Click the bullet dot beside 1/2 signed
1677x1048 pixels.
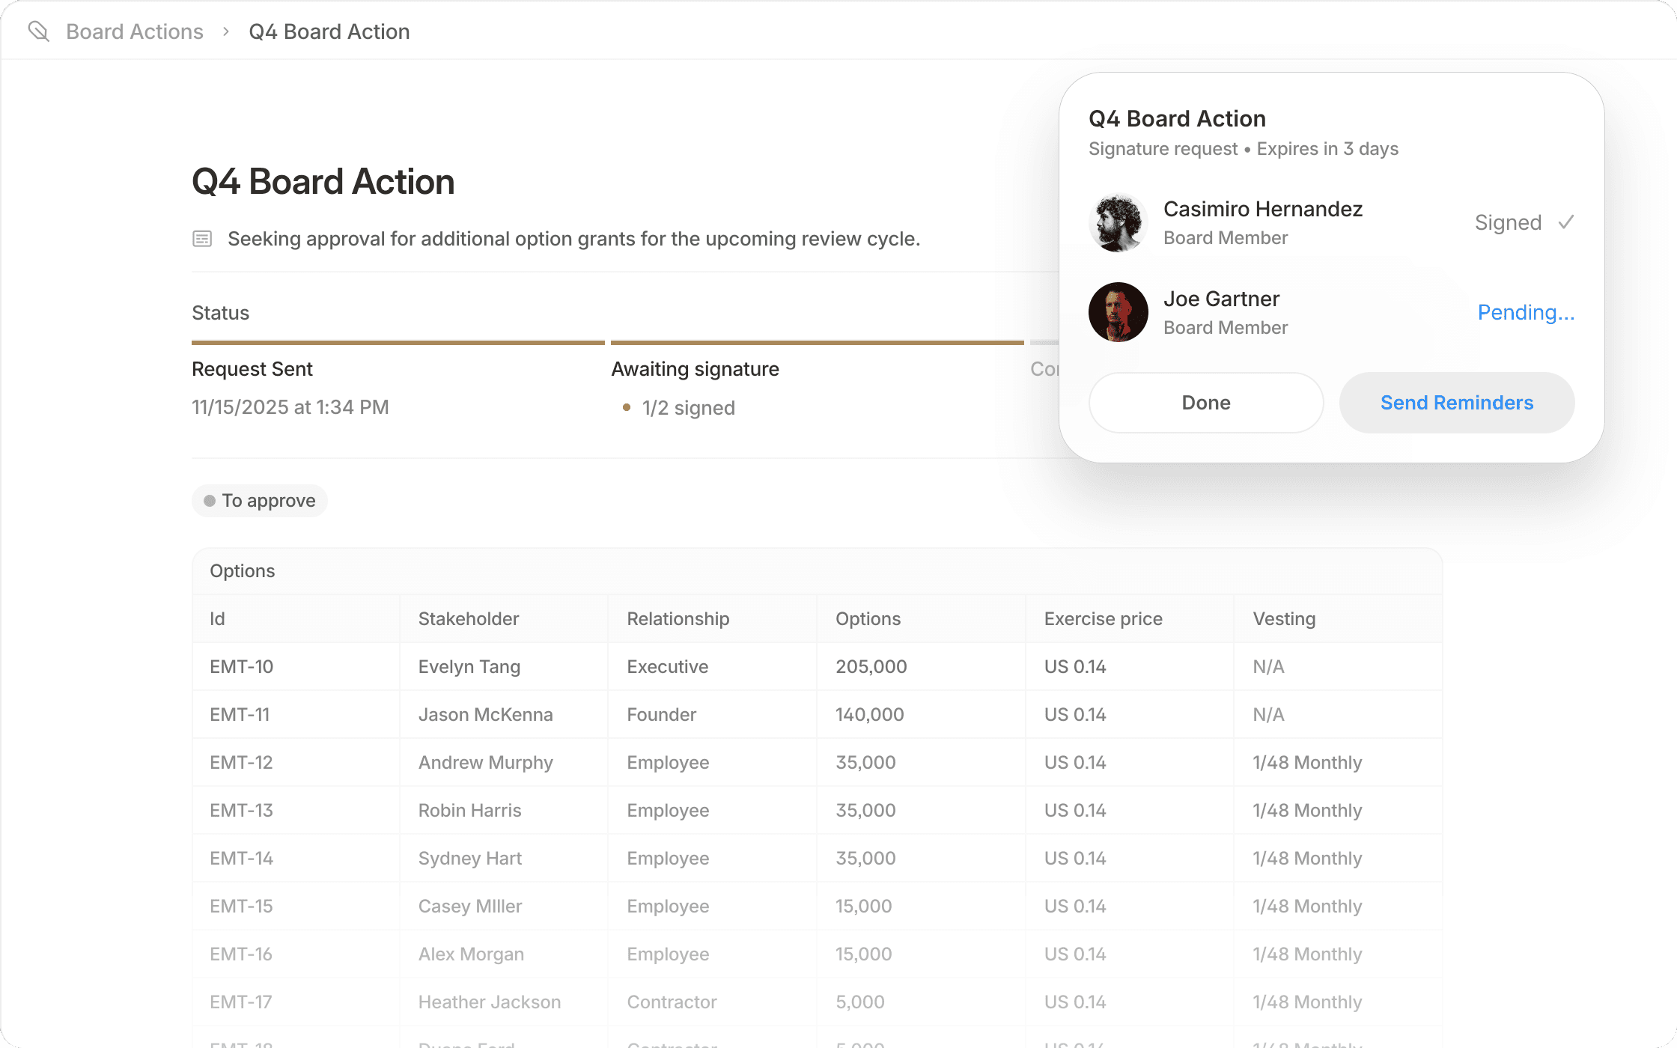[627, 408]
